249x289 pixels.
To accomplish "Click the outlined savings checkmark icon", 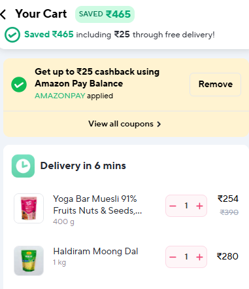I will point(12,35).
